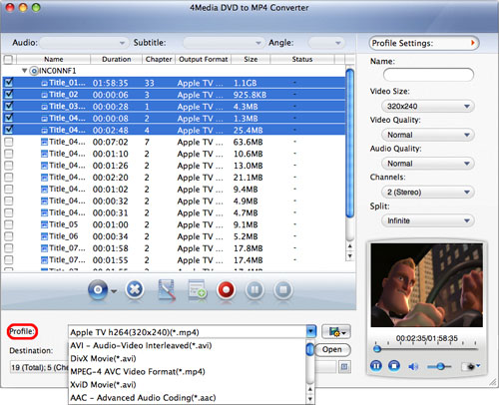Select MPEG-4 AVC Video Format(*.mp4) profile

click(187, 371)
